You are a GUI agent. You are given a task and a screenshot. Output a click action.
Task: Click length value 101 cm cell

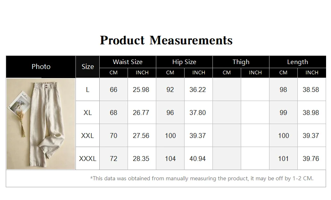click(283, 159)
